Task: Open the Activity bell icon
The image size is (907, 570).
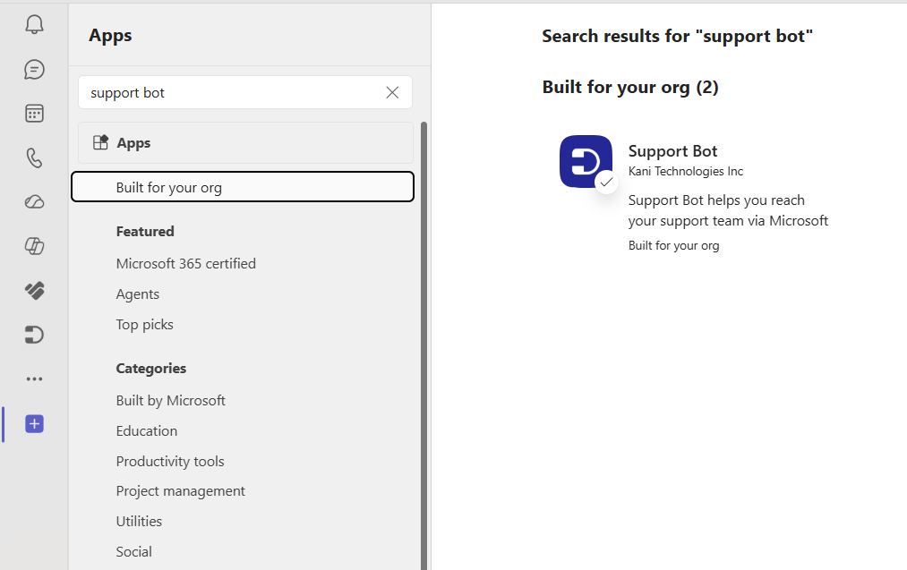Action: pos(34,24)
